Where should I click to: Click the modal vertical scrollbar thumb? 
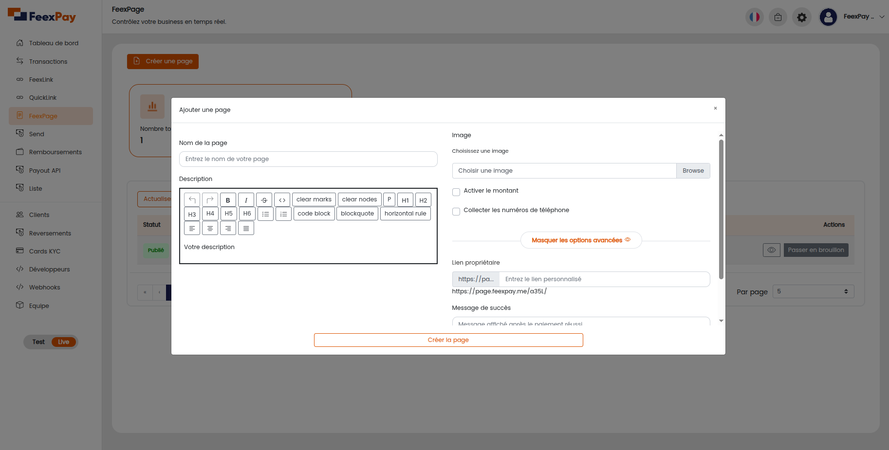point(721,209)
